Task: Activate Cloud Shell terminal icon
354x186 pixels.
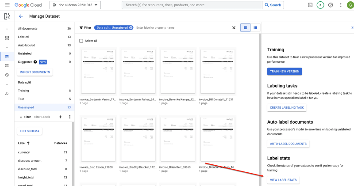Action: [310, 5]
